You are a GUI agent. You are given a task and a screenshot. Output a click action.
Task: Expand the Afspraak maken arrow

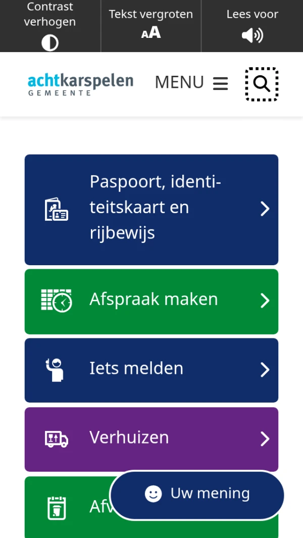click(265, 301)
